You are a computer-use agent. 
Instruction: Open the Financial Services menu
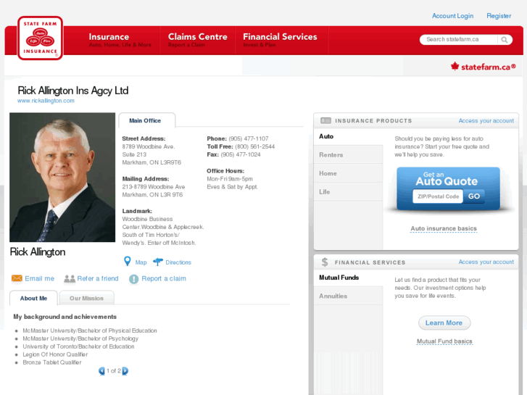tap(280, 40)
